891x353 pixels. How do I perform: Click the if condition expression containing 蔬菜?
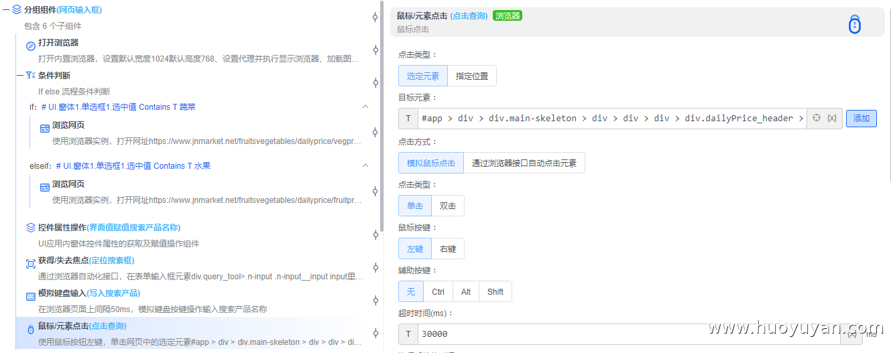[x=118, y=107]
